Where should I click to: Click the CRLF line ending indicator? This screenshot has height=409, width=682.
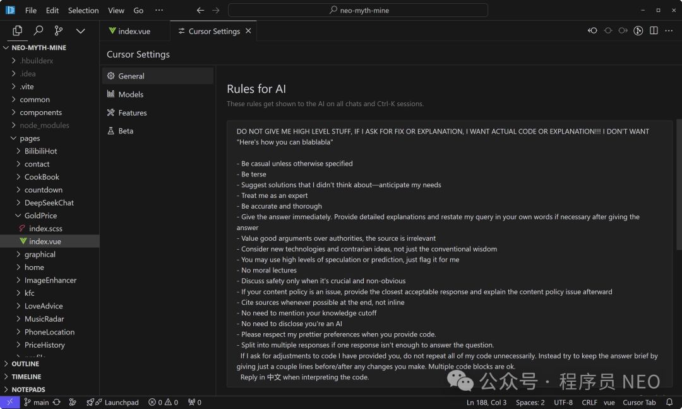[x=589, y=402]
